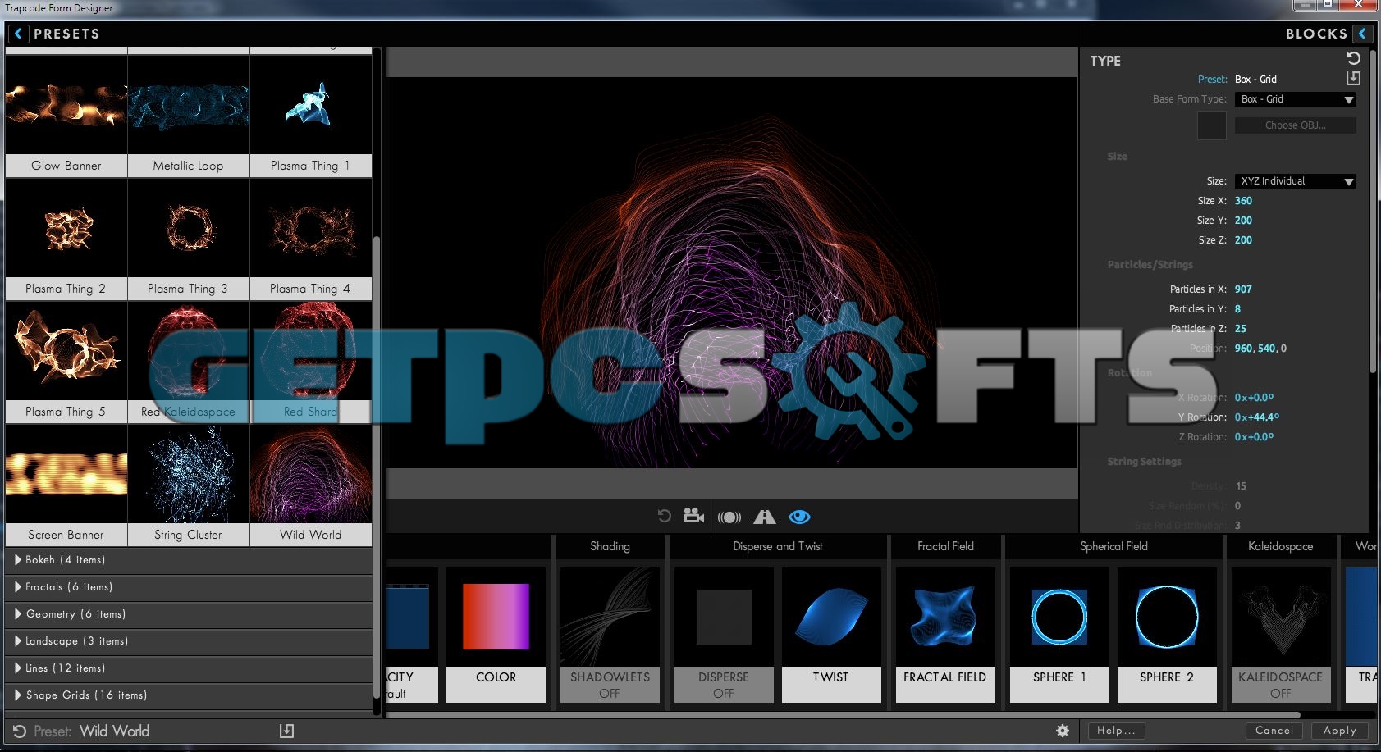The image size is (1381, 752).
Task: Click the Y Rotation value 0x+44.4°
Action: 1257,417
